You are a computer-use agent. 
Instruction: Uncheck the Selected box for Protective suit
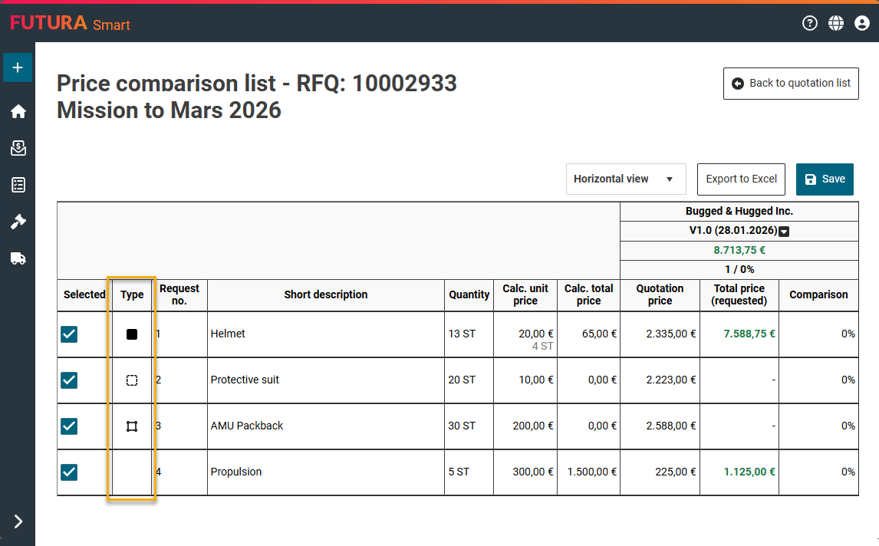click(69, 380)
